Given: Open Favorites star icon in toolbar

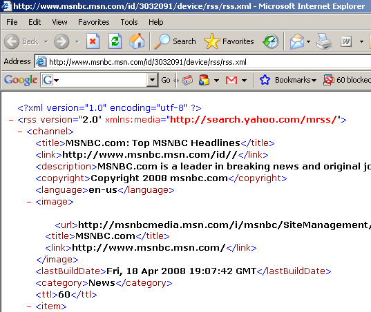Looking at the screenshot, I should [212, 41].
